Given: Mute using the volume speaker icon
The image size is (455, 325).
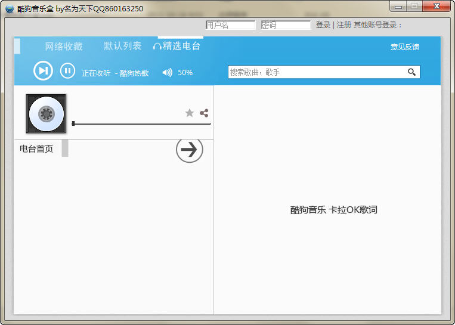Looking at the screenshot, I should (167, 72).
